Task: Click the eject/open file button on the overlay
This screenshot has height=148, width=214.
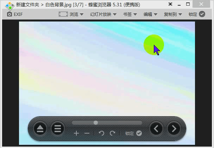Action: (40, 129)
